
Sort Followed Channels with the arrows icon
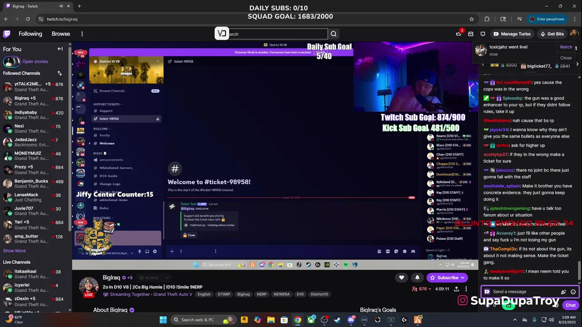60,73
